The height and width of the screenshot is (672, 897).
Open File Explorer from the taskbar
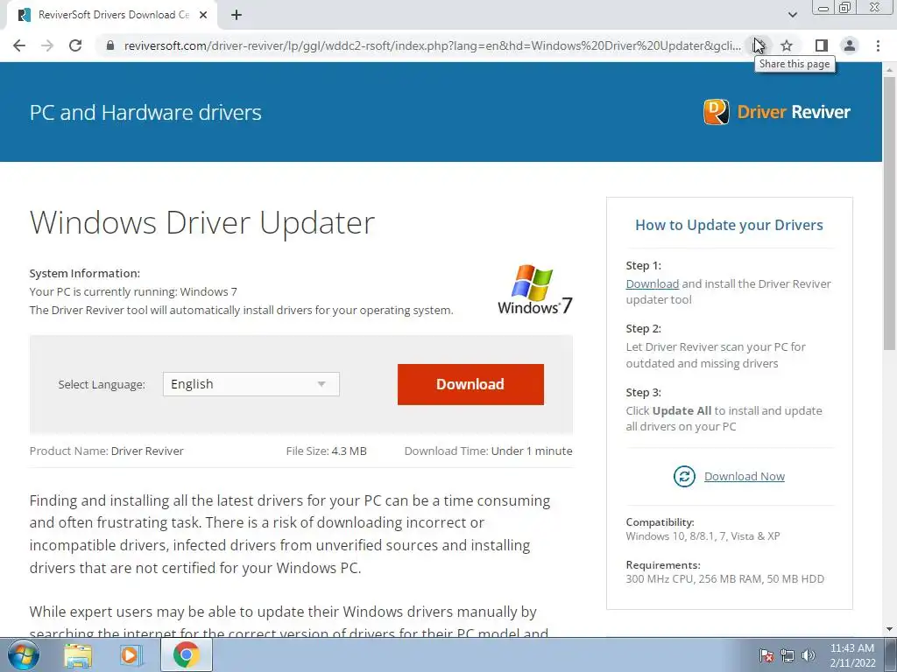tap(78, 655)
